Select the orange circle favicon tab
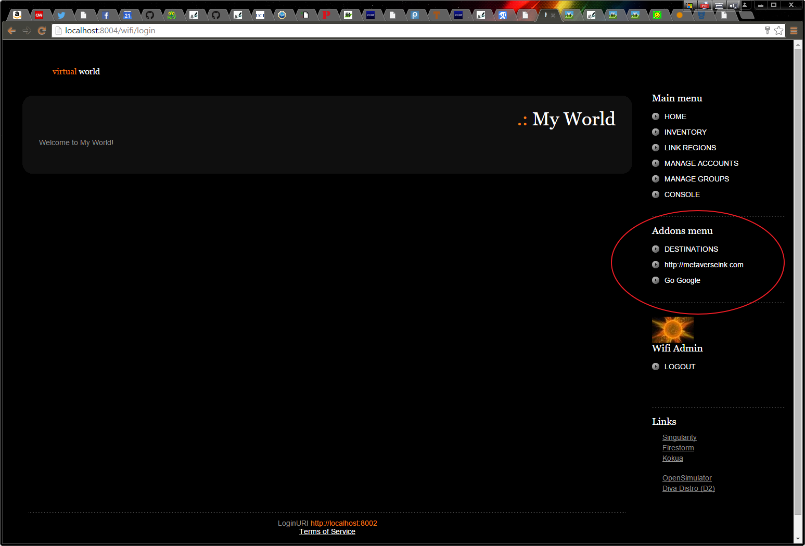Viewport: 805px width, 546px height. tap(679, 15)
